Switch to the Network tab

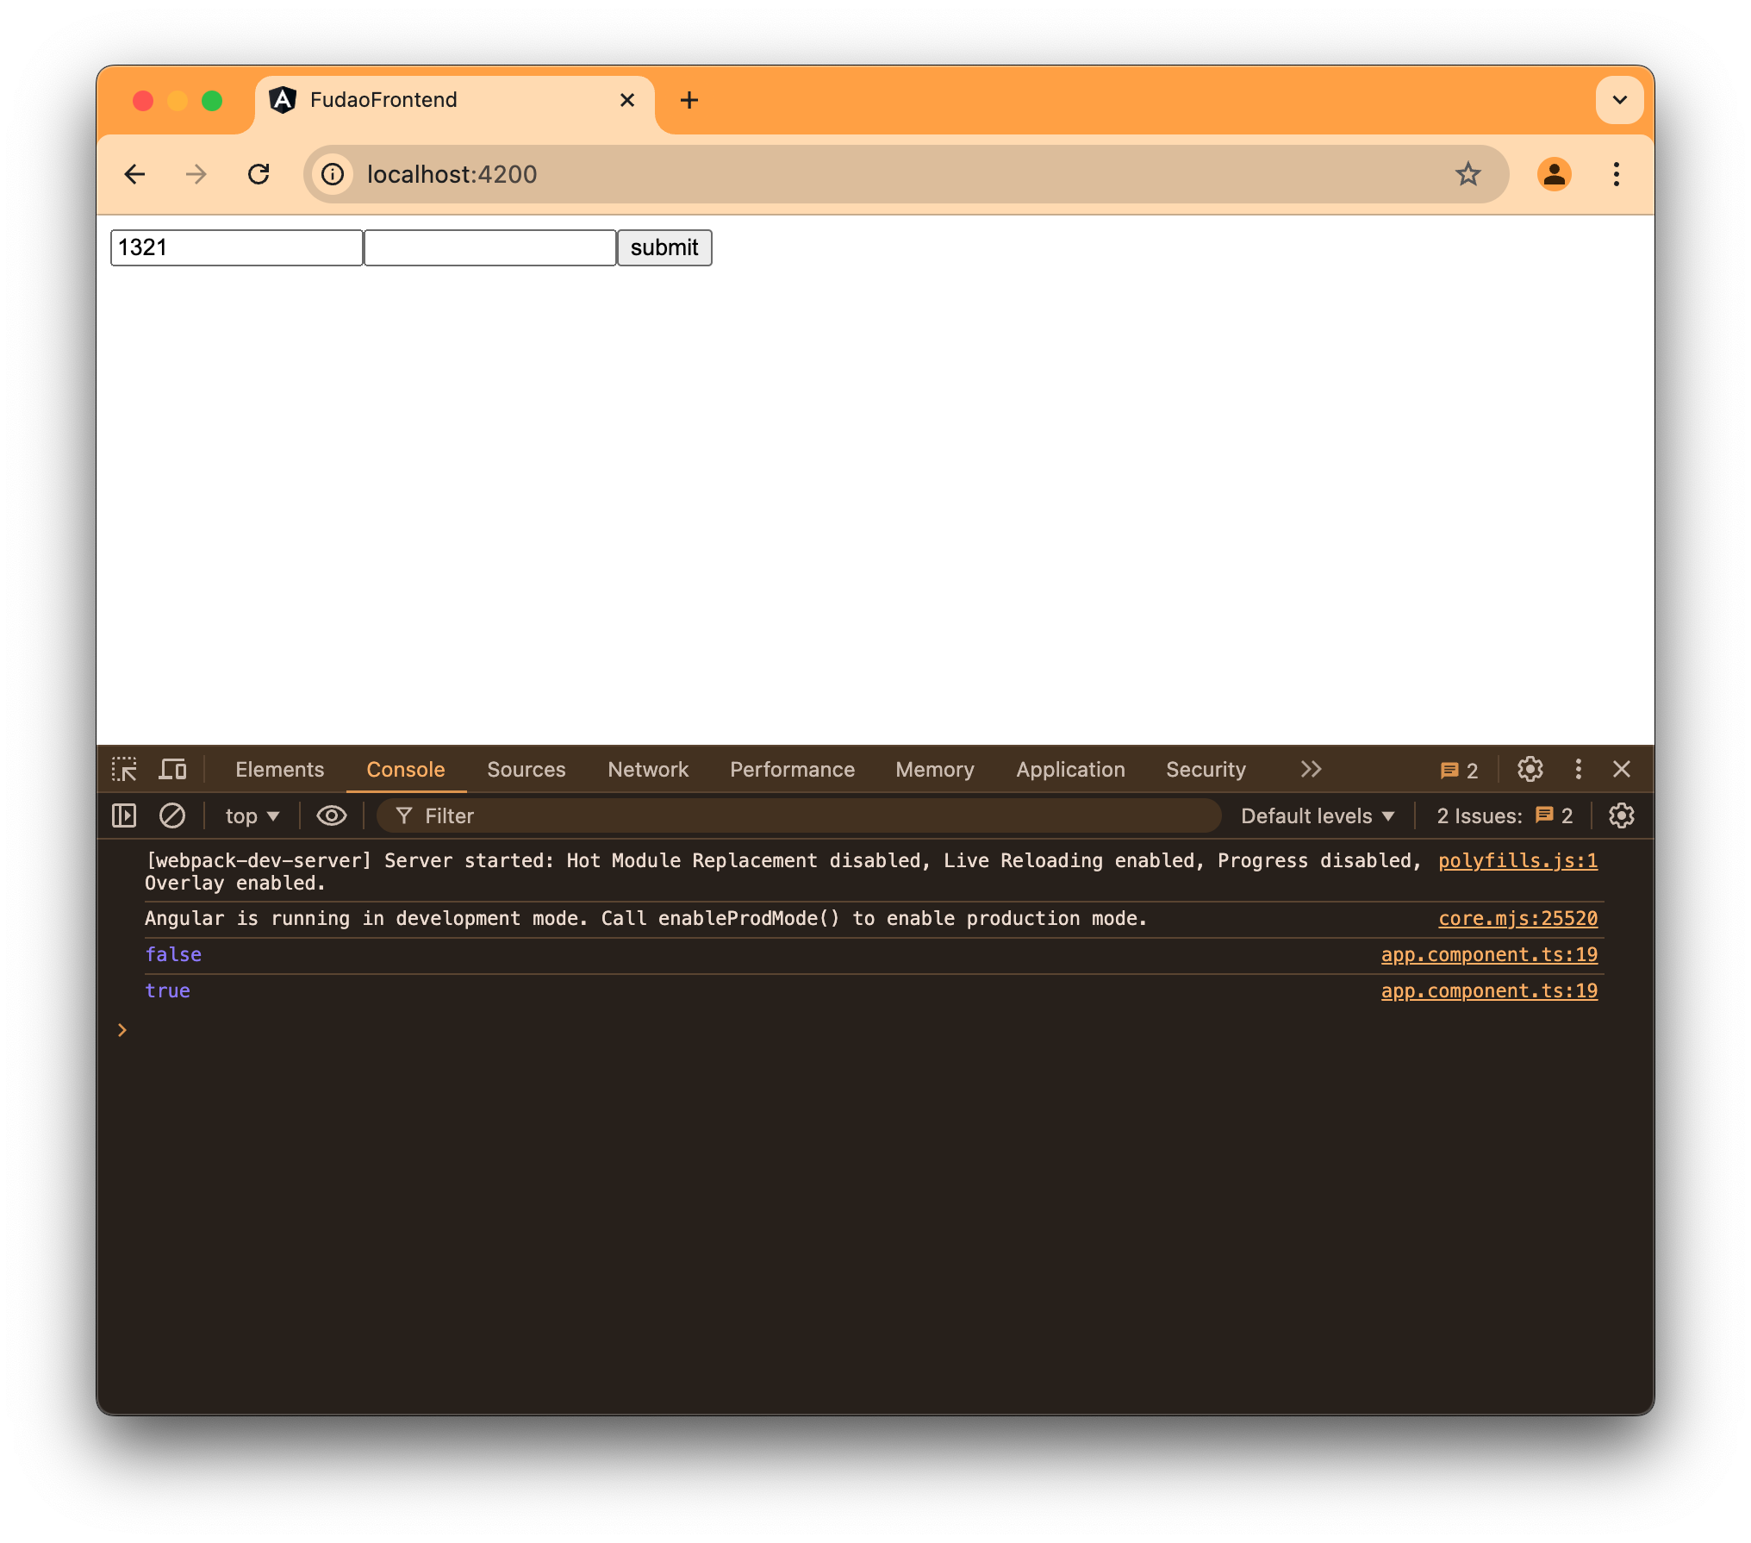pos(648,769)
